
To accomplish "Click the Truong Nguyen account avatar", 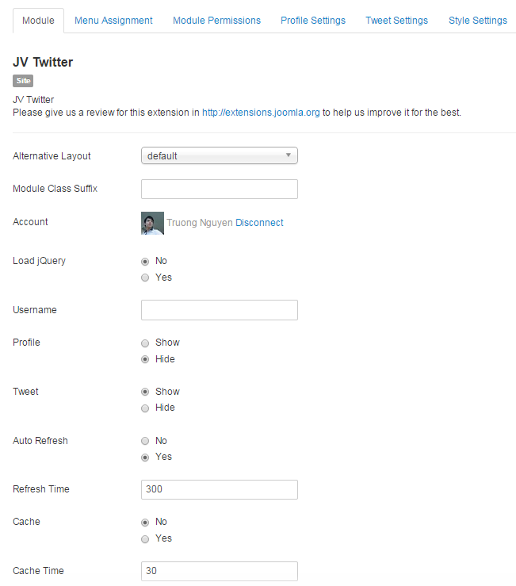I will 152,223.
